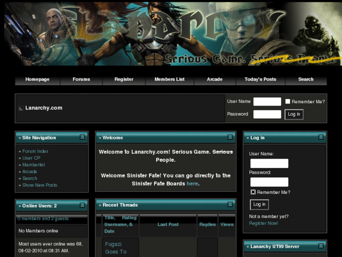Viewport: 342px width, 257px height.
Task: Focus the top User Name field
Action: (267, 101)
